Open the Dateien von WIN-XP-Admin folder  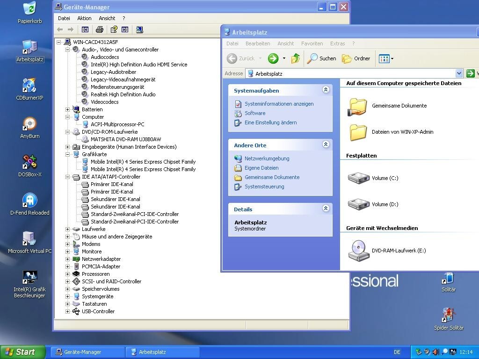pos(358,132)
